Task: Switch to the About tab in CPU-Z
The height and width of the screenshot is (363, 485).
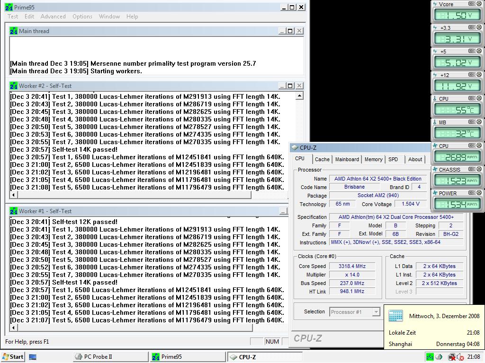Action: 415,159
